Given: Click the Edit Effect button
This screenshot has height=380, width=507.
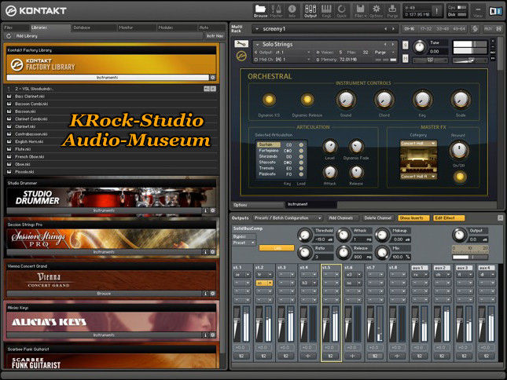Looking at the screenshot, I should (449, 218).
